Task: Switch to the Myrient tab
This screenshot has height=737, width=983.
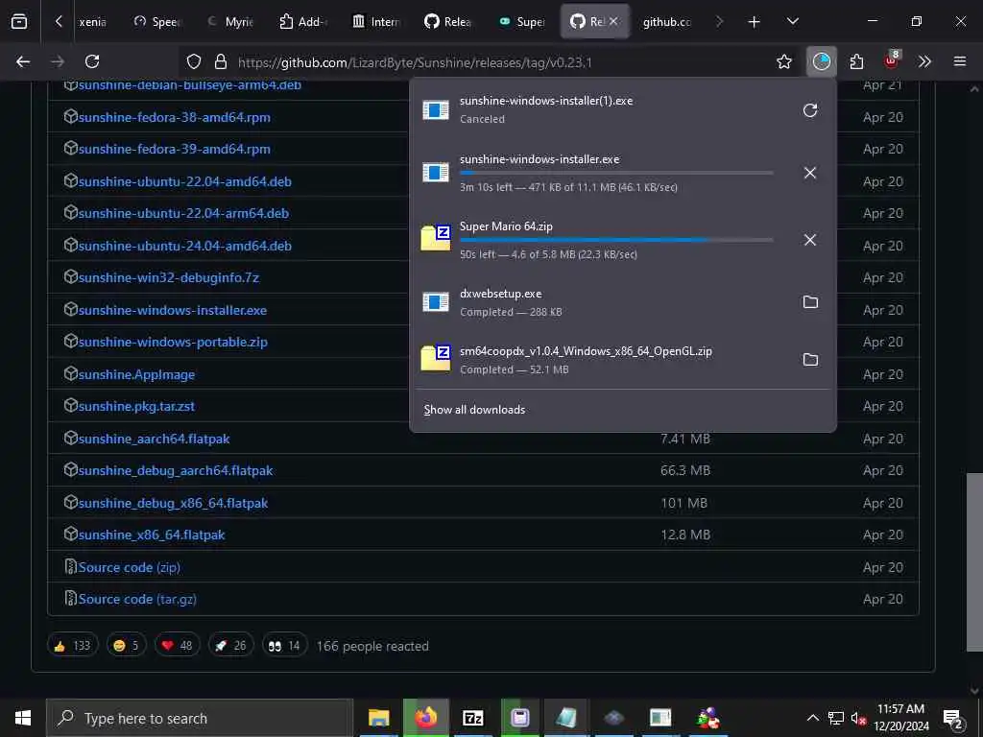Action: click(230, 22)
